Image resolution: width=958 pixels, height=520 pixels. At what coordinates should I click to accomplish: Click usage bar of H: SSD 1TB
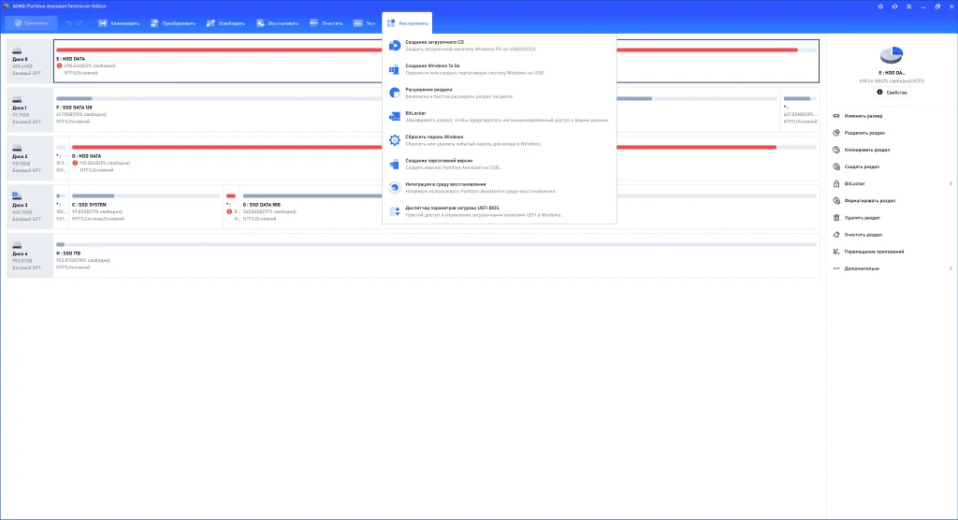pos(436,244)
